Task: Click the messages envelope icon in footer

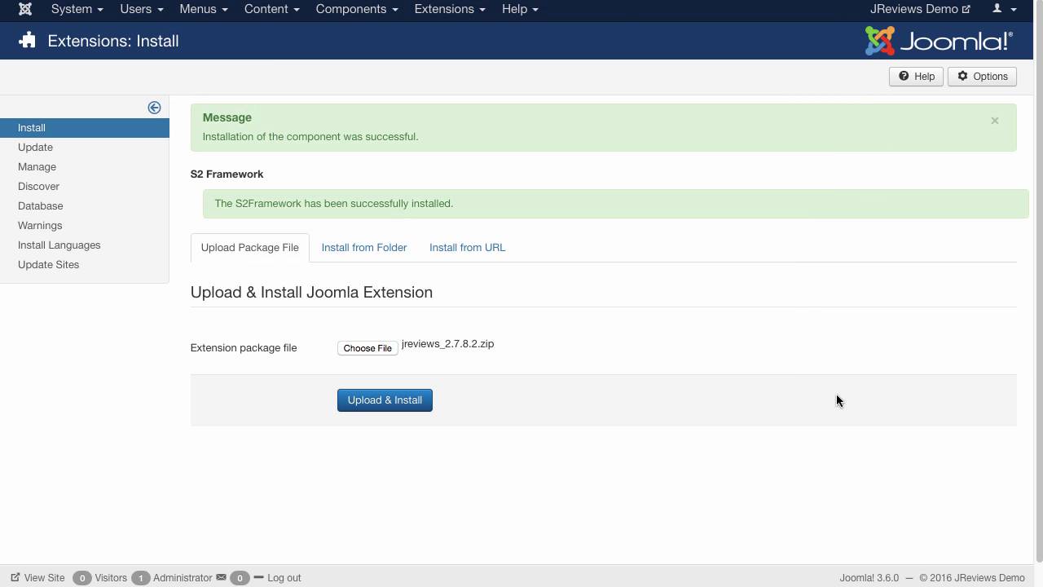Action: click(221, 577)
